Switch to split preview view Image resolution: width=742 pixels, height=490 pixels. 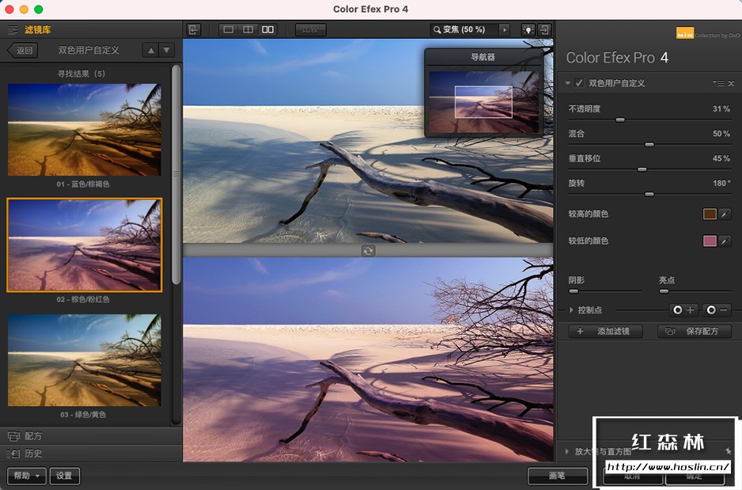pos(248,29)
